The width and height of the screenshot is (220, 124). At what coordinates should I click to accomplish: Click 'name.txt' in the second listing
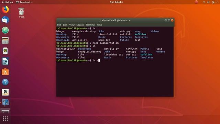[x=132, y=49]
